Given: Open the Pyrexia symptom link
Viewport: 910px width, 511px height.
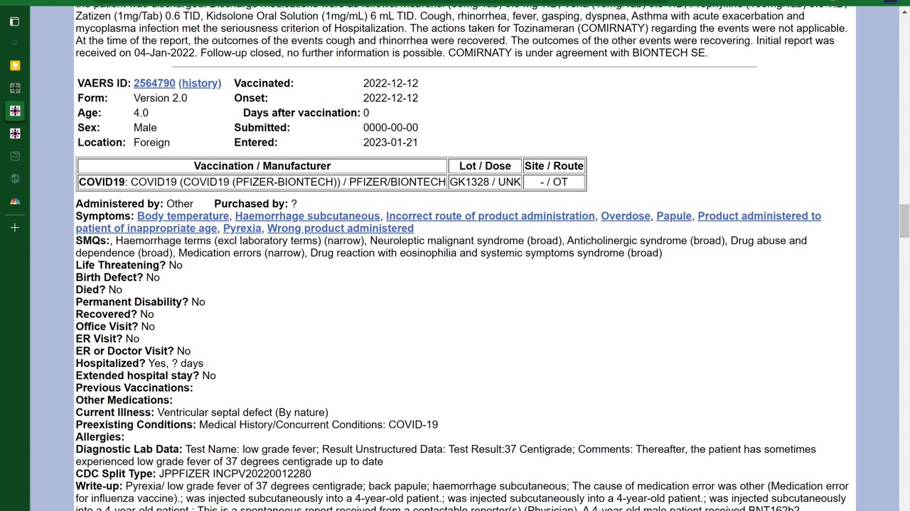Looking at the screenshot, I should [242, 228].
